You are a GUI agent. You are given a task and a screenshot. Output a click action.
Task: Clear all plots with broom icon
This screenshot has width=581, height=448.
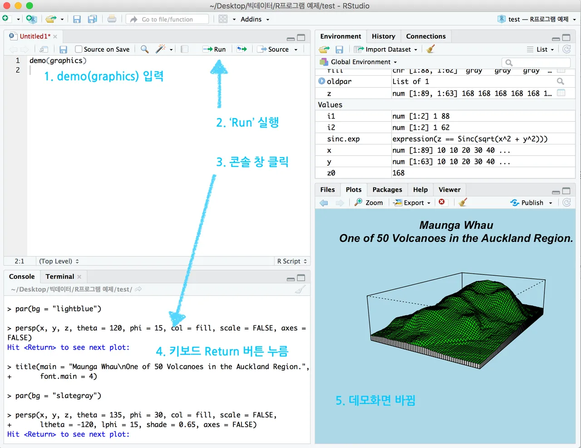pos(463,202)
